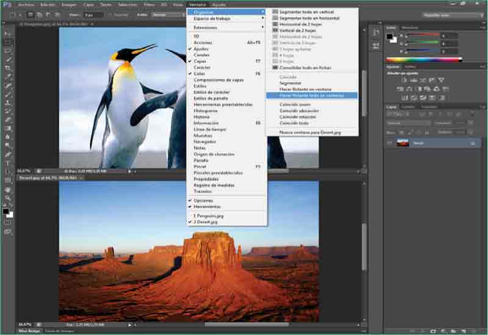
Task: Select the Rectangular Marquee tool
Action: [x=8, y=42]
